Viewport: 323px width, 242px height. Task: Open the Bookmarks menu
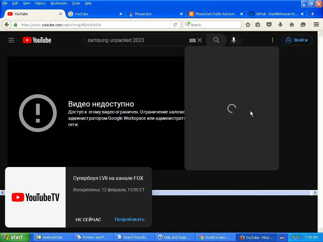point(59,3)
